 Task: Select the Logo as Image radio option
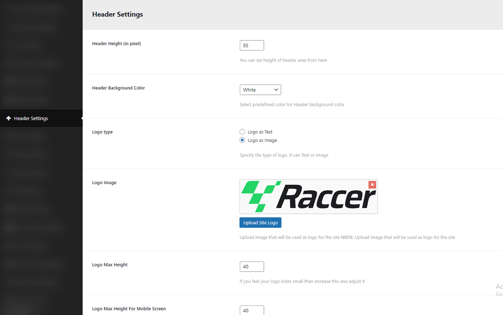[242, 140]
